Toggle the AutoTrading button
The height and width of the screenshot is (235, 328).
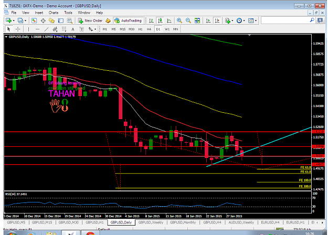128,20
